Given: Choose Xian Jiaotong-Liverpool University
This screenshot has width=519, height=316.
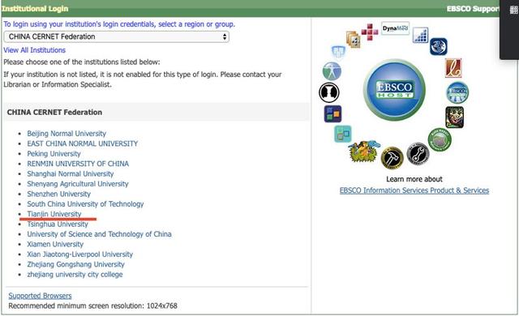Looking at the screenshot, I should point(79,254).
